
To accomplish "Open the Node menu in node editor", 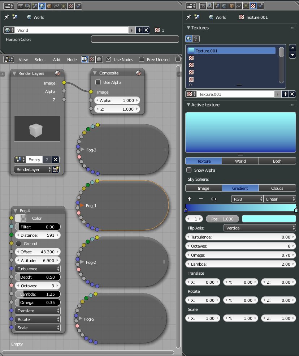I will coord(72,60).
